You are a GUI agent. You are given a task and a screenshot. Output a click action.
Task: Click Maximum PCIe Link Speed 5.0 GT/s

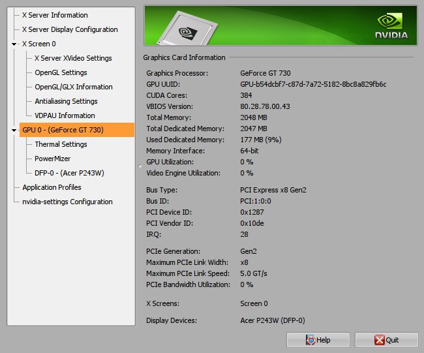(253, 273)
